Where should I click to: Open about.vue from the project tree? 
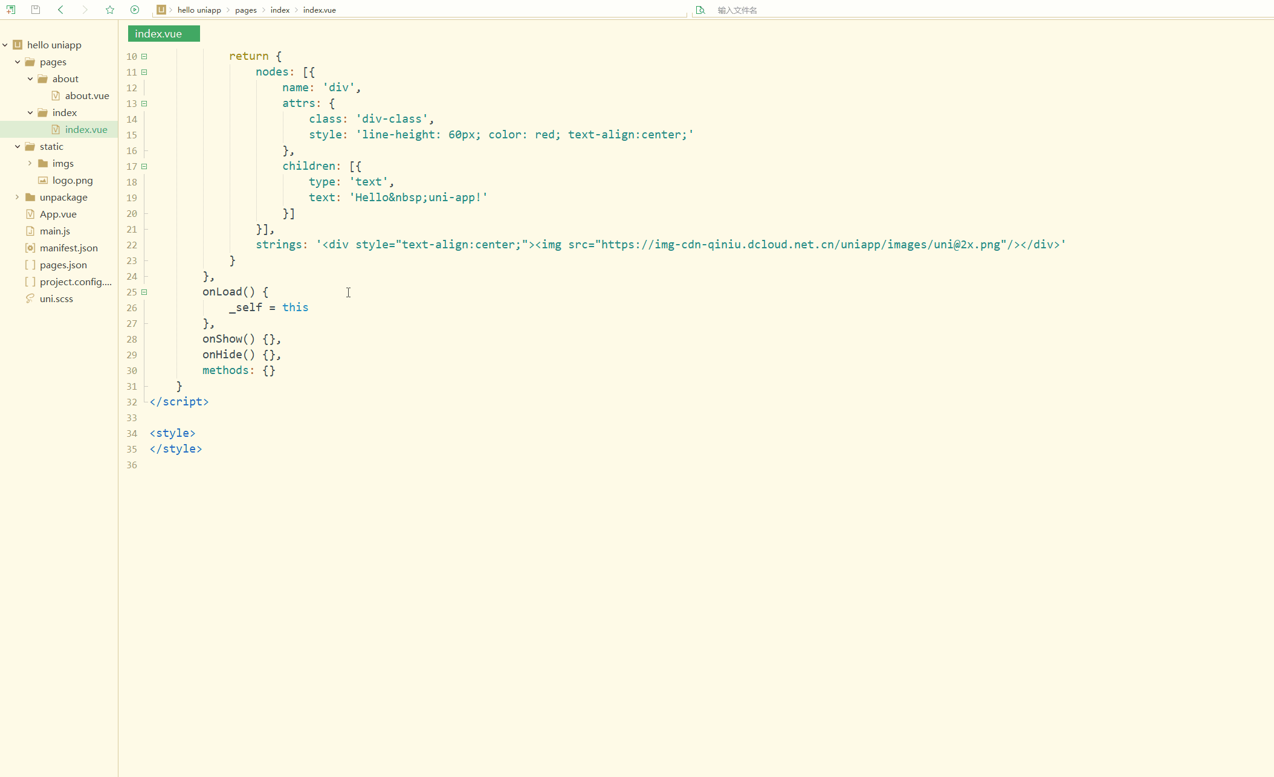pyautogui.click(x=87, y=95)
